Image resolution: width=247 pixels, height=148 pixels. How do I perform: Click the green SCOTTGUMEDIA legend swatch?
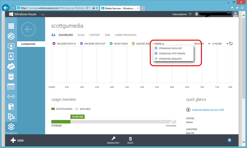pos(53,109)
